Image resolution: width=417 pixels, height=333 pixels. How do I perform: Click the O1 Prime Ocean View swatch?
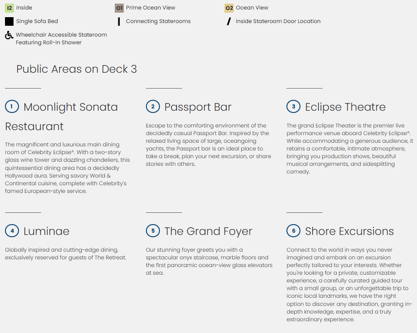click(x=119, y=8)
